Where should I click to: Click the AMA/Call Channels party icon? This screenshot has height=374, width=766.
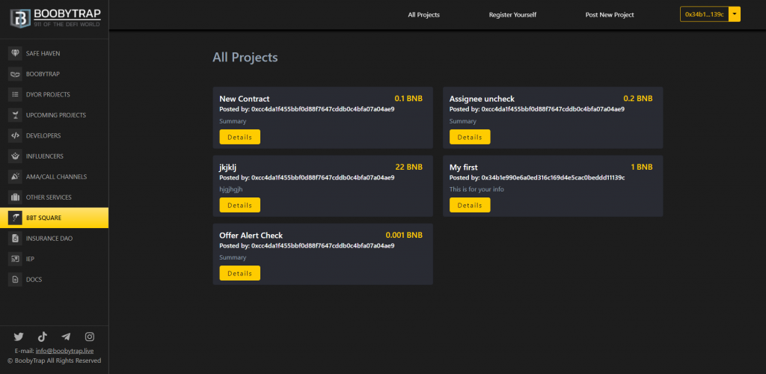15,177
